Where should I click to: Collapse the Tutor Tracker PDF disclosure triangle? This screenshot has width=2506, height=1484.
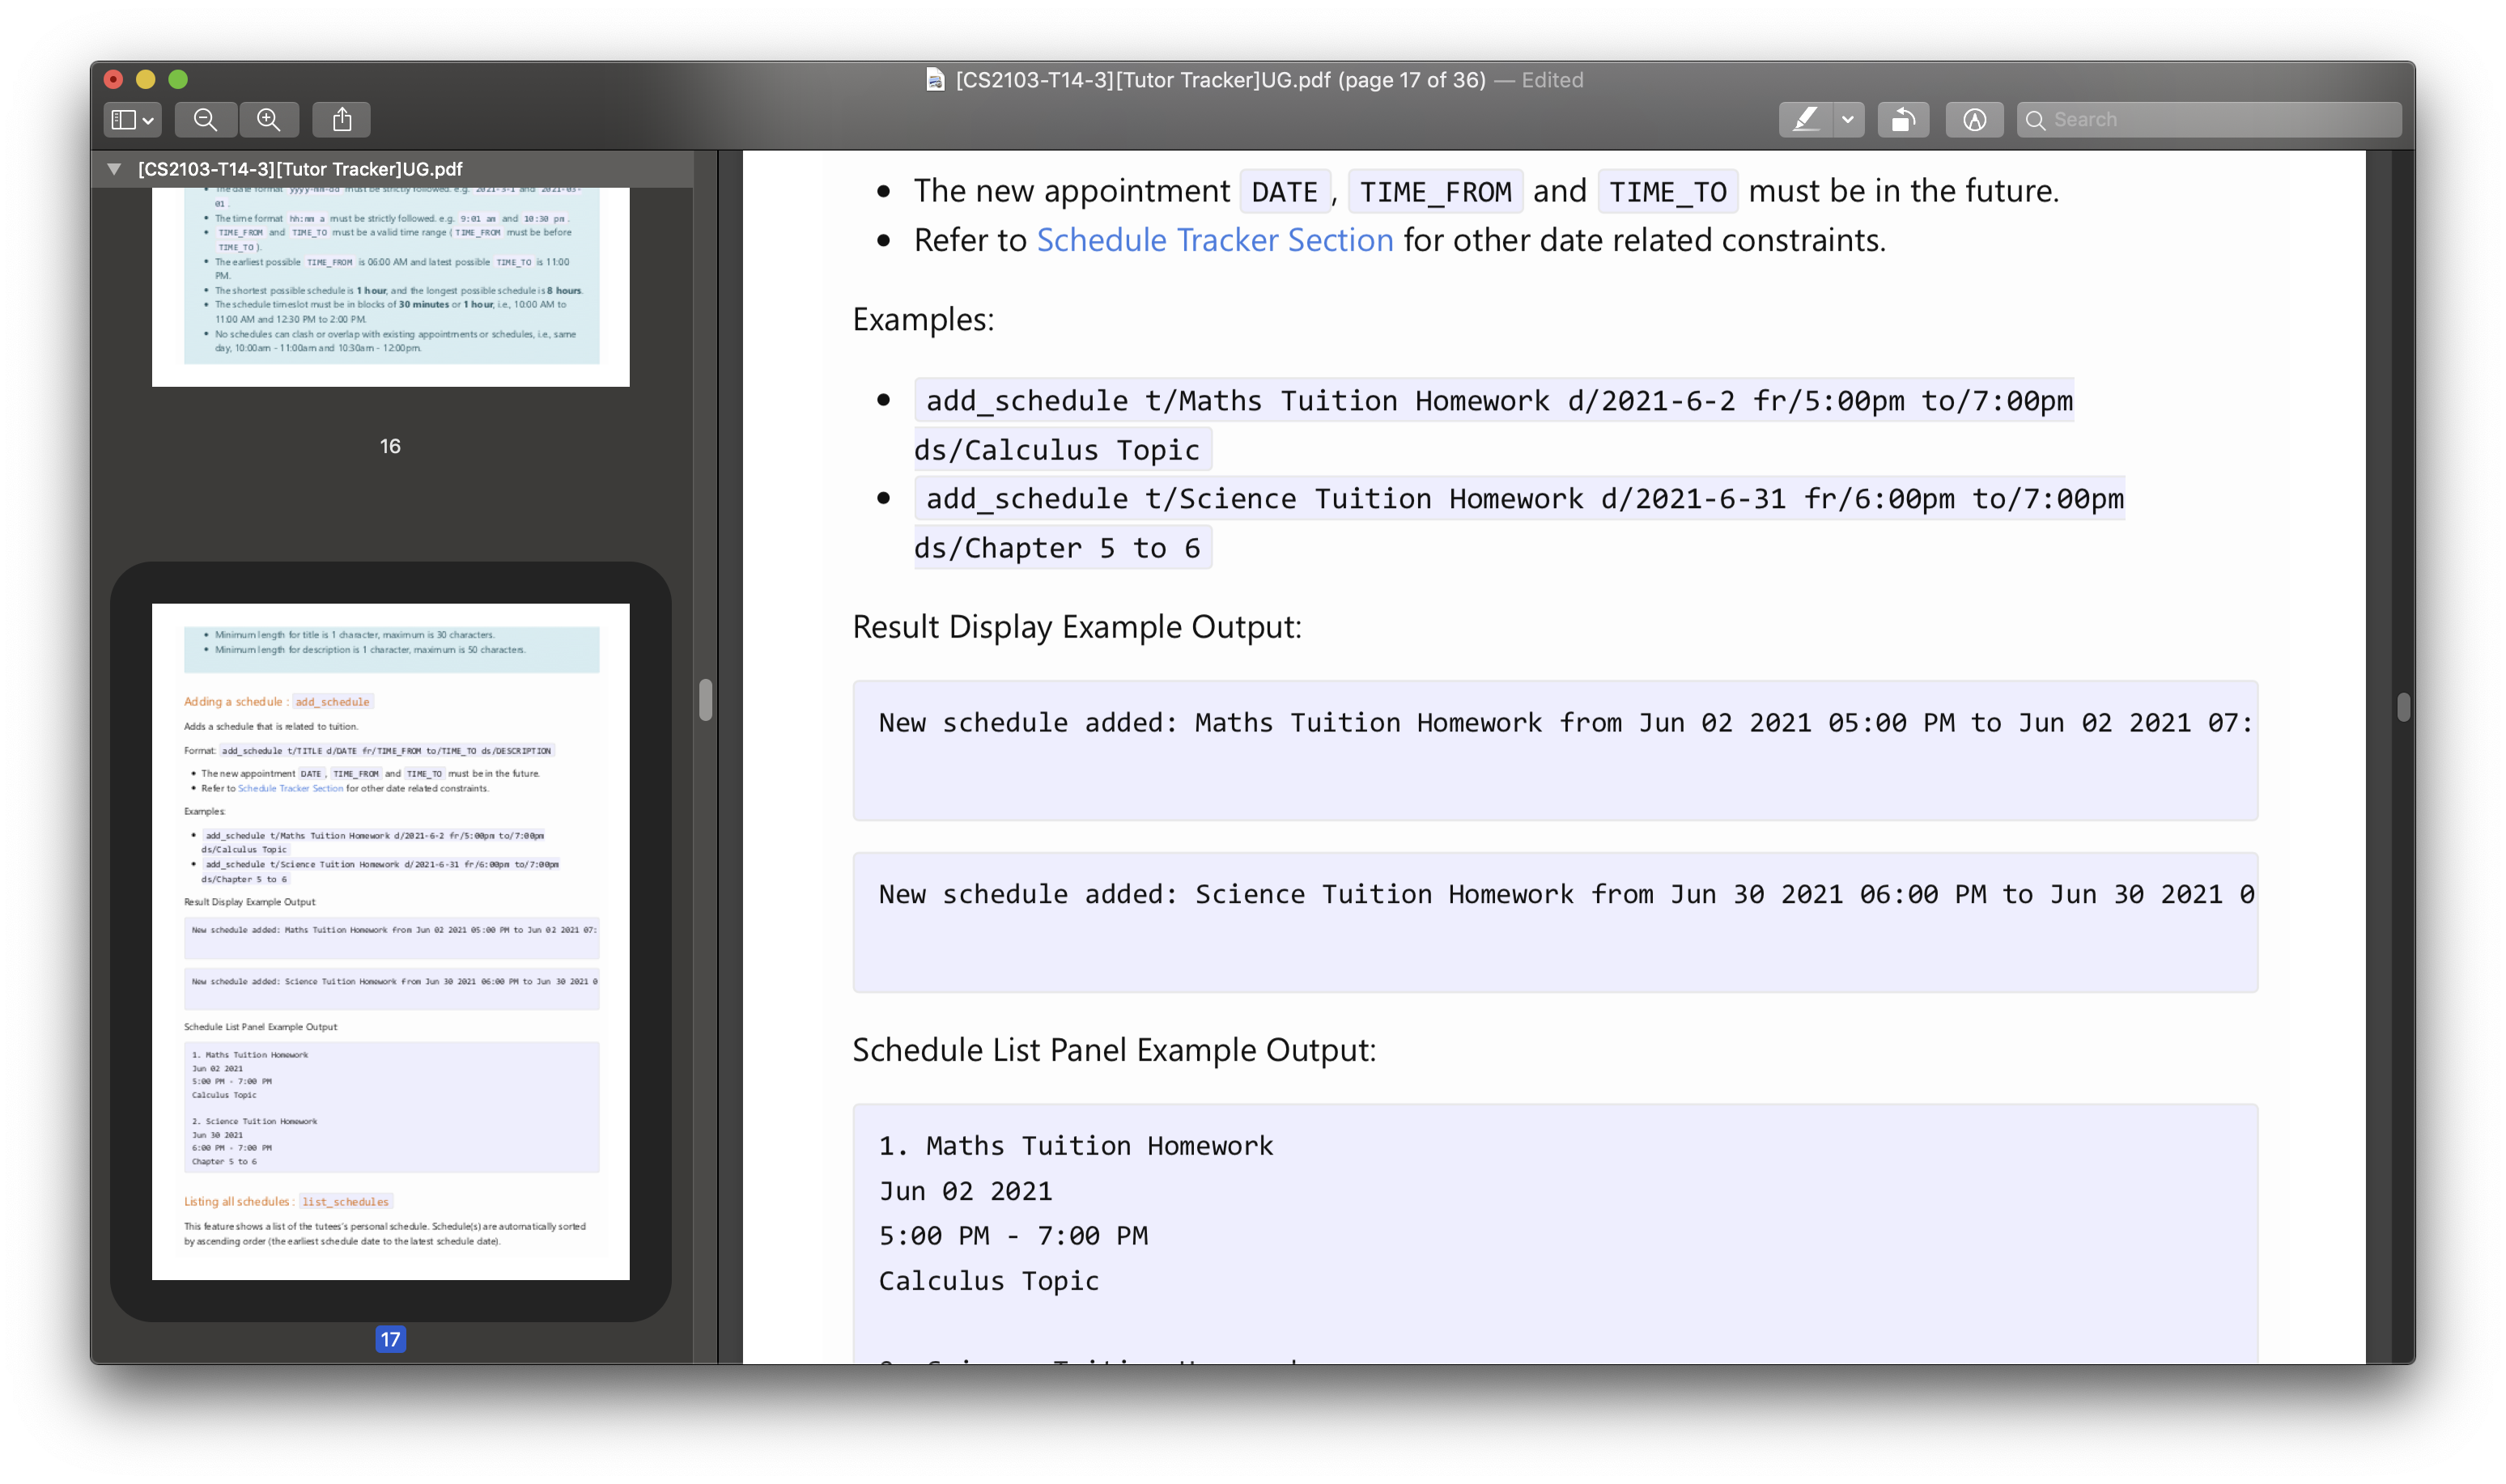tap(114, 169)
